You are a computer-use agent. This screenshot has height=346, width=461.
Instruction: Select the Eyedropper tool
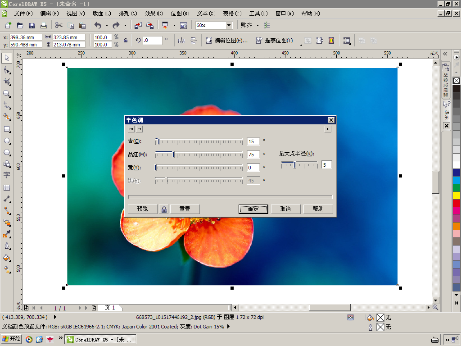(7, 234)
